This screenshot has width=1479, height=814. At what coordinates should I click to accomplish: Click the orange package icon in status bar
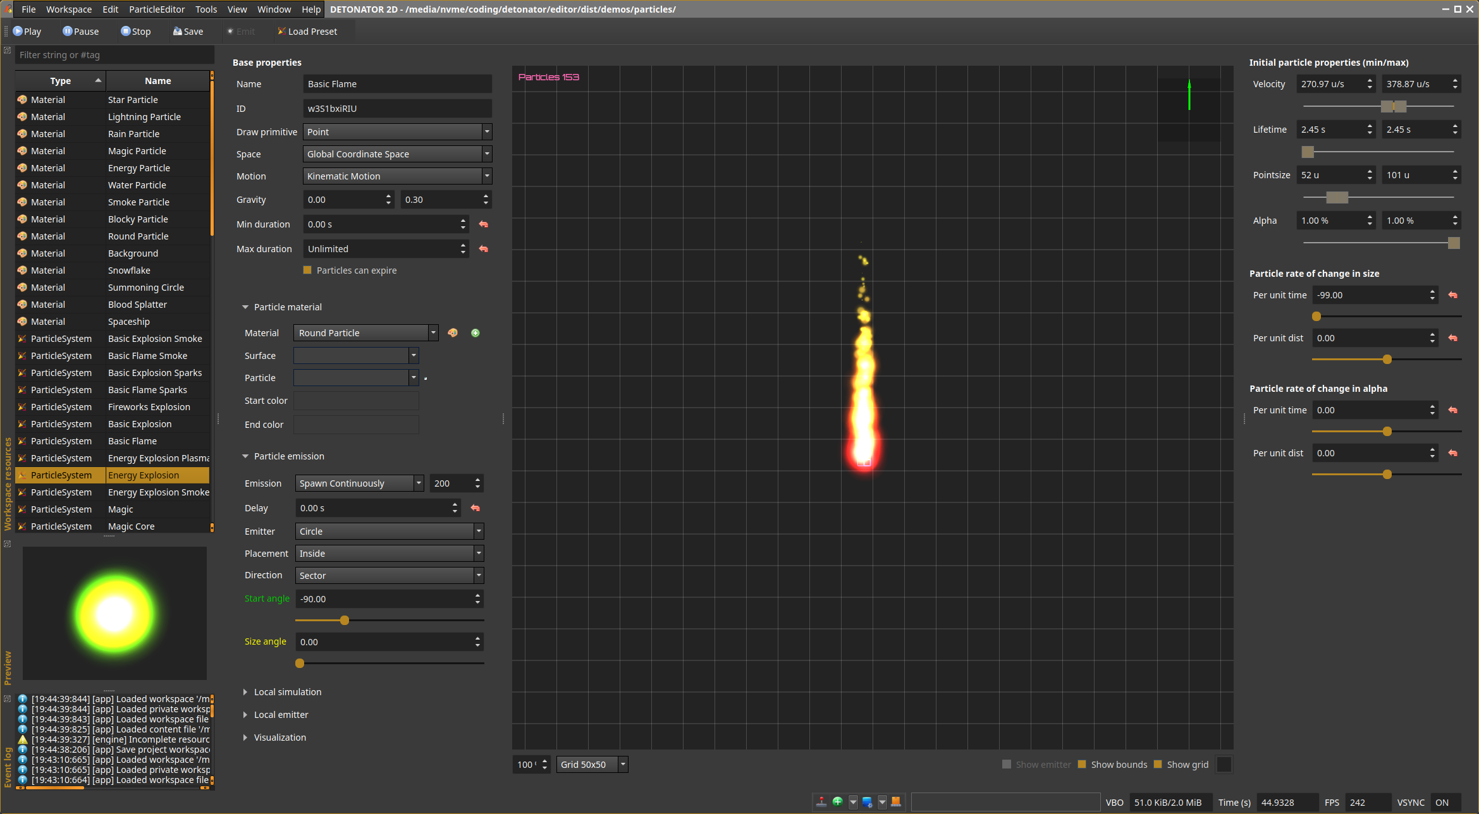(896, 802)
